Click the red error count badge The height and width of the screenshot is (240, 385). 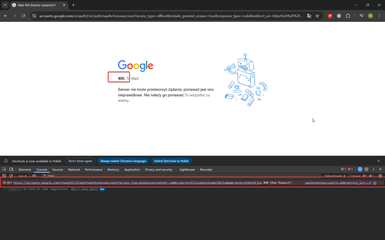pyautogui.click(x=343, y=169)
